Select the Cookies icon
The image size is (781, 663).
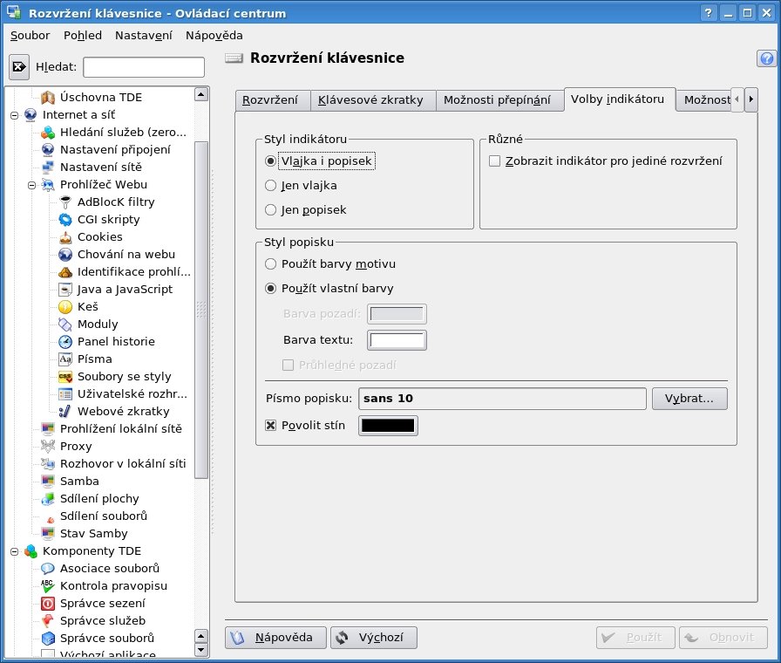pyautogui.click(x=65, y=236)
